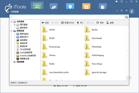
Task: Click the import (导入) toolbar icon
Action: click(80, 23)
